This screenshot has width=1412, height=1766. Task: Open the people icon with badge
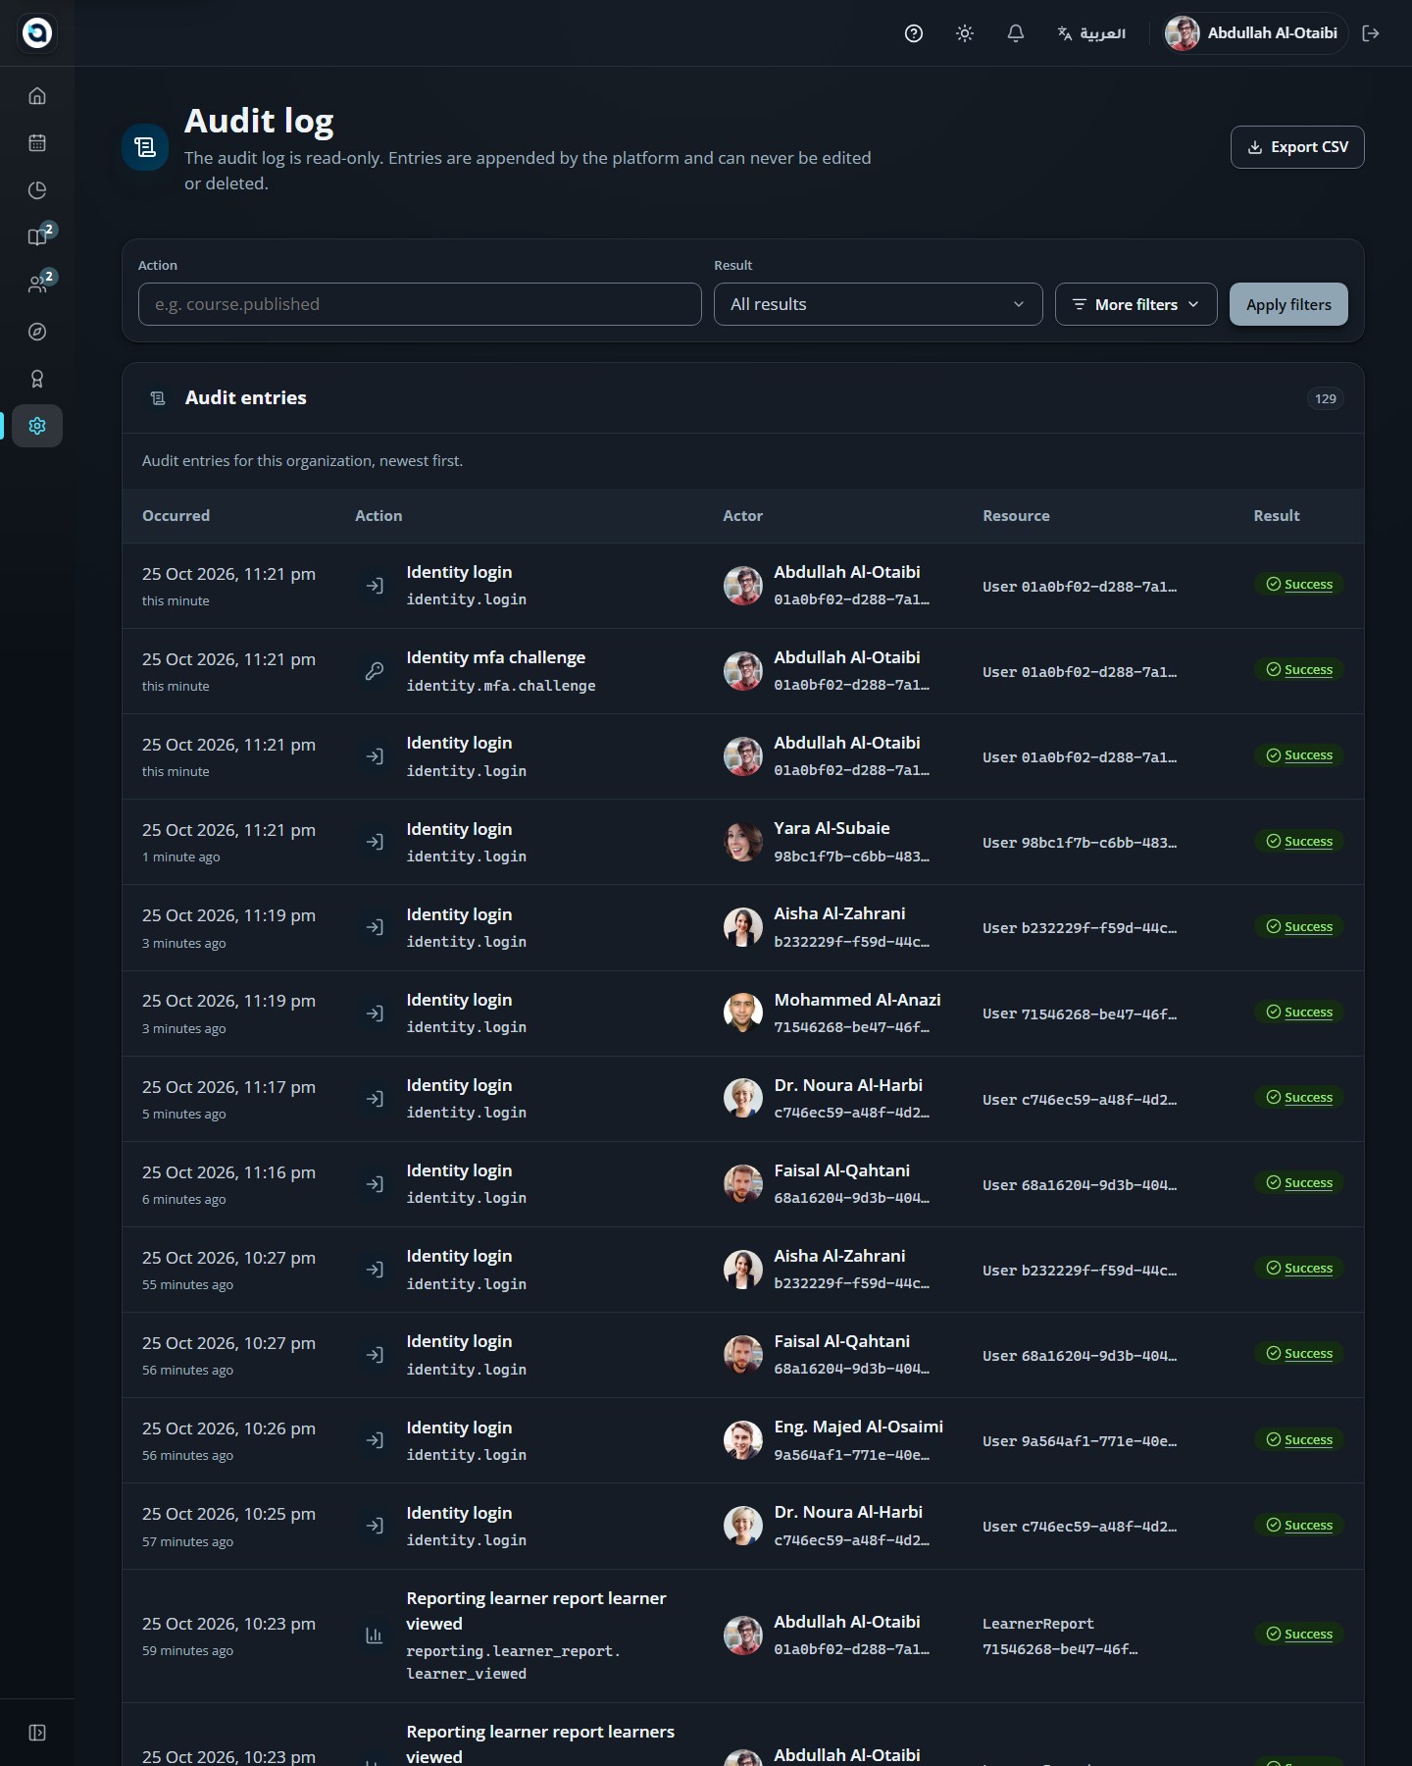pyautogui.click(x=37, y=285)
